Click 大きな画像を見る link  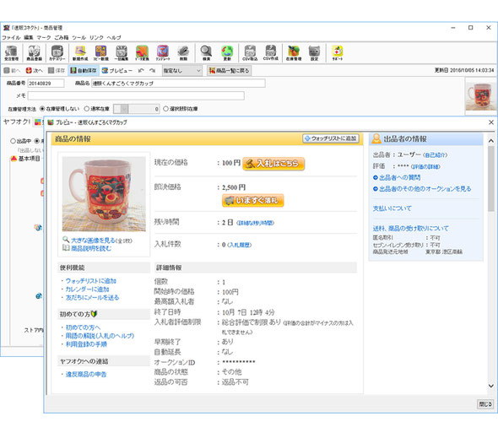pyautogui.click(x=93, y=241)
